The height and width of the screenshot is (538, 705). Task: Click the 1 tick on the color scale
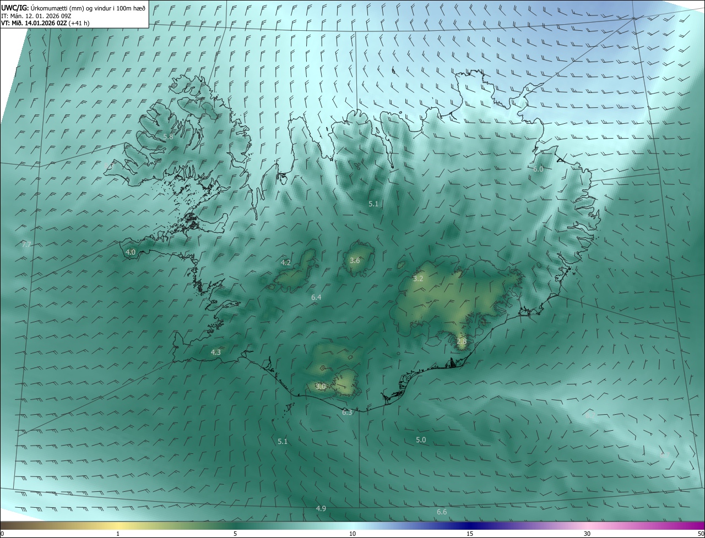coord(118,534)
